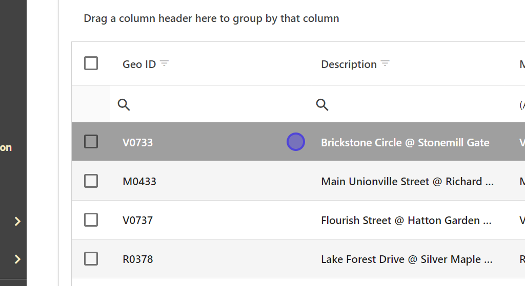
Task: Click the magnifier icon under Description
Action: click(x=322, y=105)
